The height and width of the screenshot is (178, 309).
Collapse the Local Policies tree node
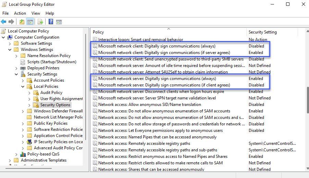(23, 86)
